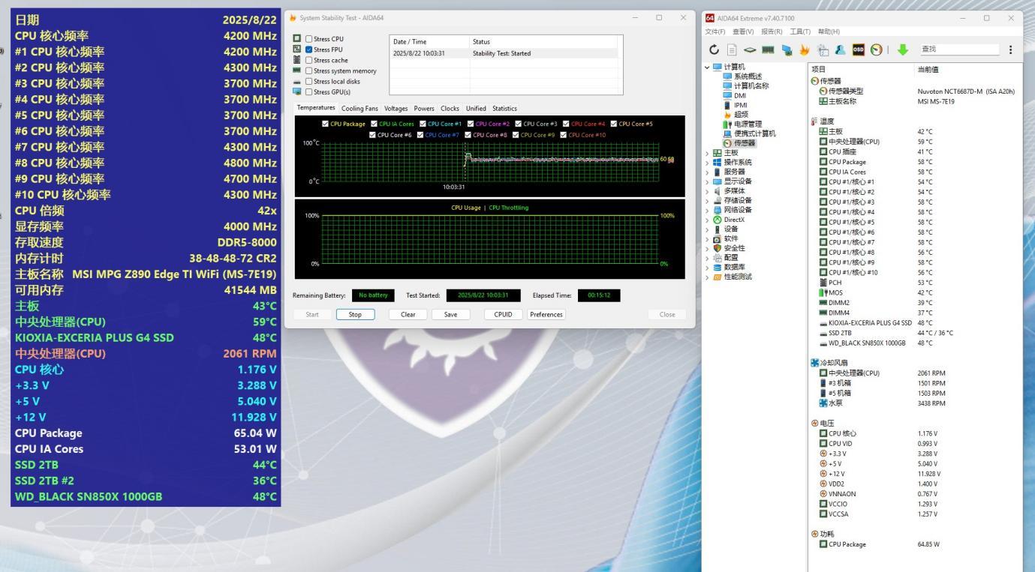Open 电源管理 power management tree item
1035x572 pixels.
tap(742, 124)
